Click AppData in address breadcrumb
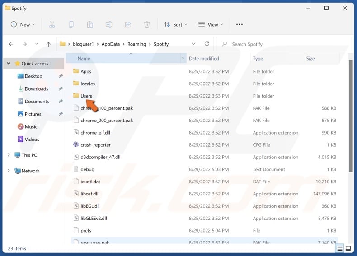The width and height of the screenshot is (357, 256). pyautogui.click(x=110, y=44)
